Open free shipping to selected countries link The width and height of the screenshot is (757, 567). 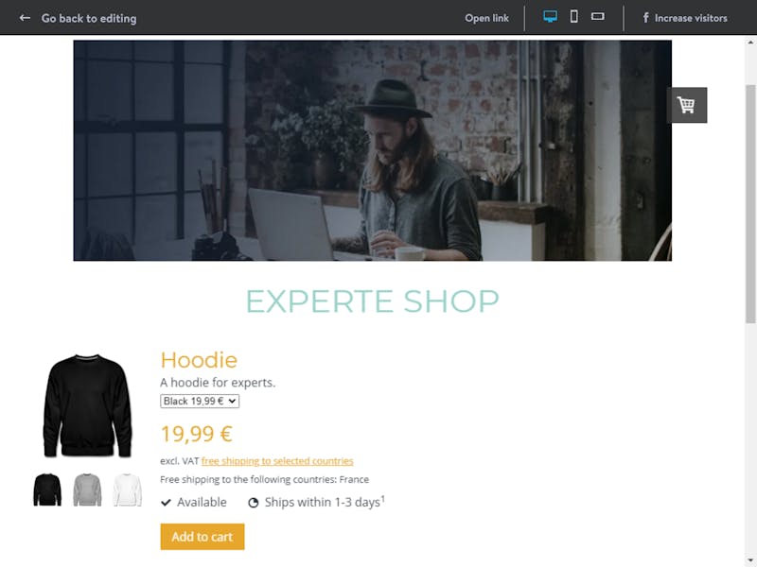(x=277, y=461)
